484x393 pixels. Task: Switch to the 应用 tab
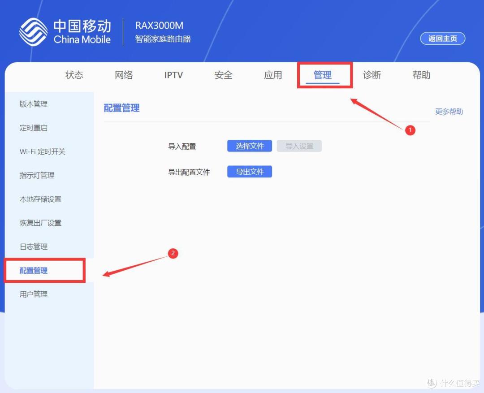pos(273,75)
